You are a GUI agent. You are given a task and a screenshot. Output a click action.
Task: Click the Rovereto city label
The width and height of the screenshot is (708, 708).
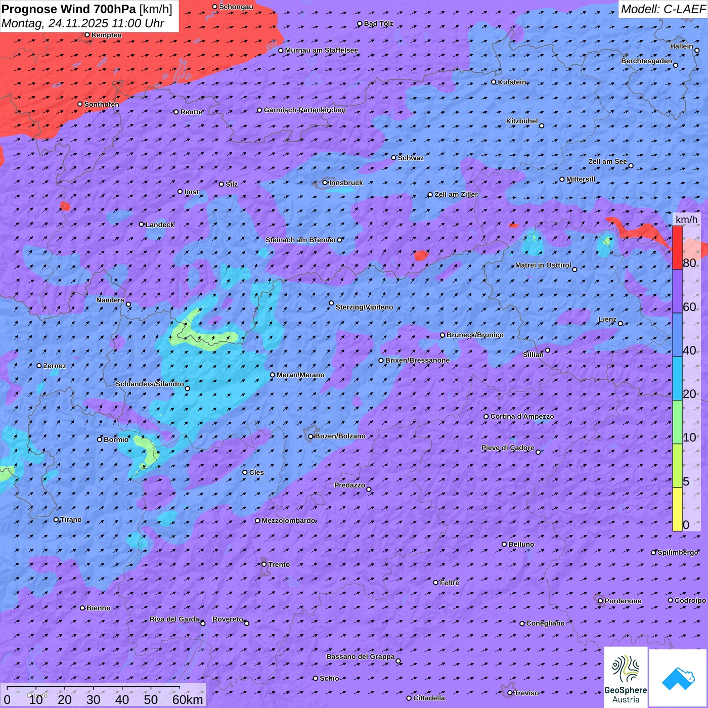point(228,619)
